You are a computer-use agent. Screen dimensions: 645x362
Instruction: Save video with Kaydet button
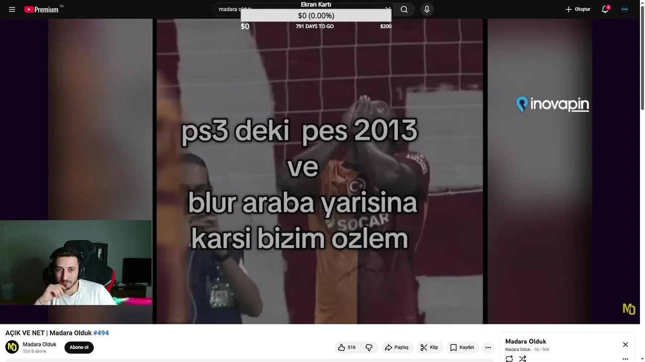click(x=462, y=347)
